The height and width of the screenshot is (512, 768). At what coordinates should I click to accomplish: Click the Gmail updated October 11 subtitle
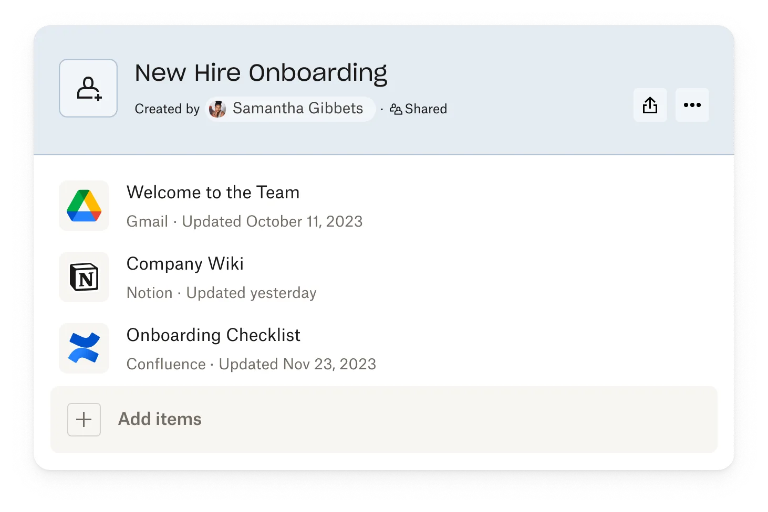(244, 221)
